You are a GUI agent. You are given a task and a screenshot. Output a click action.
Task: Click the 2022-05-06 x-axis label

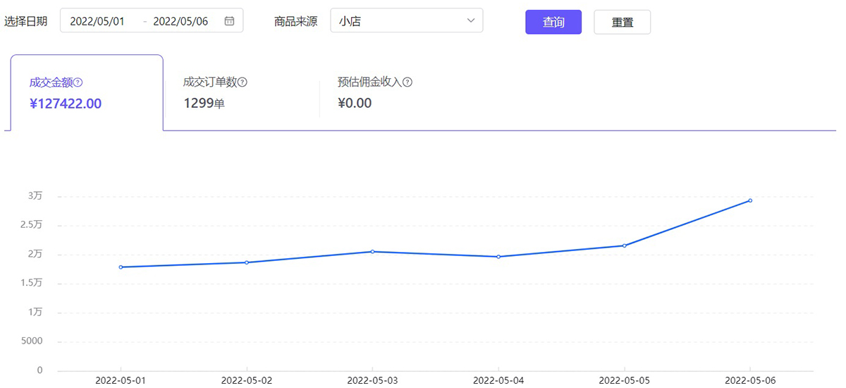[750, 380]
